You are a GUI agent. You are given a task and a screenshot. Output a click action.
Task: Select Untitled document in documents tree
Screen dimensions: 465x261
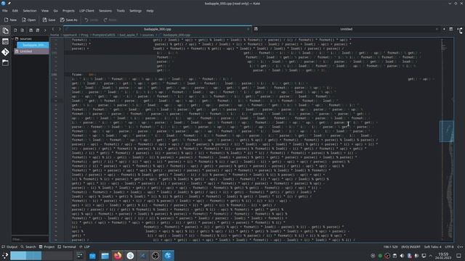[x=31, y=51]
